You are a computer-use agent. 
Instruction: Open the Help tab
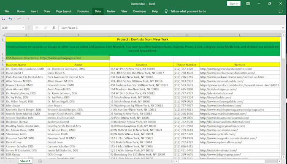pos(155,11)
